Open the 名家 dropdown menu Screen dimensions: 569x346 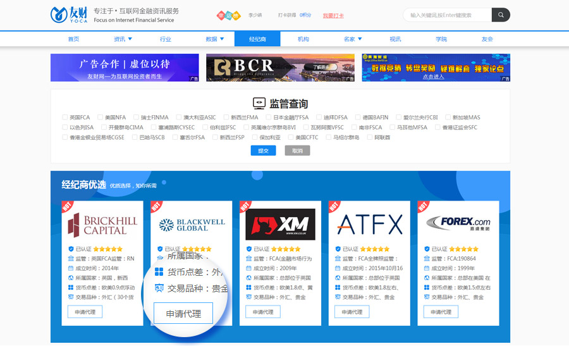[353, 39]
